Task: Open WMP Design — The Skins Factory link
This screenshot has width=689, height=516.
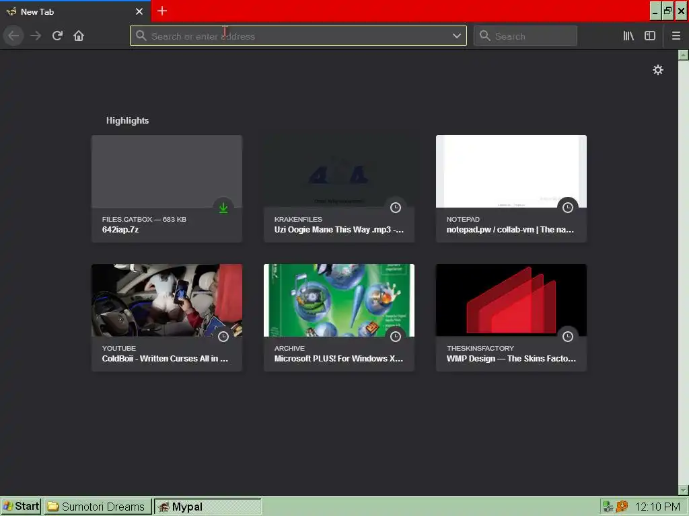Action: click(x=511, y=359)
